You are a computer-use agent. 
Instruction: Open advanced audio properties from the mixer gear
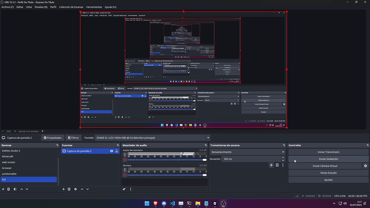pyautogui.click(x=124, y=189)
